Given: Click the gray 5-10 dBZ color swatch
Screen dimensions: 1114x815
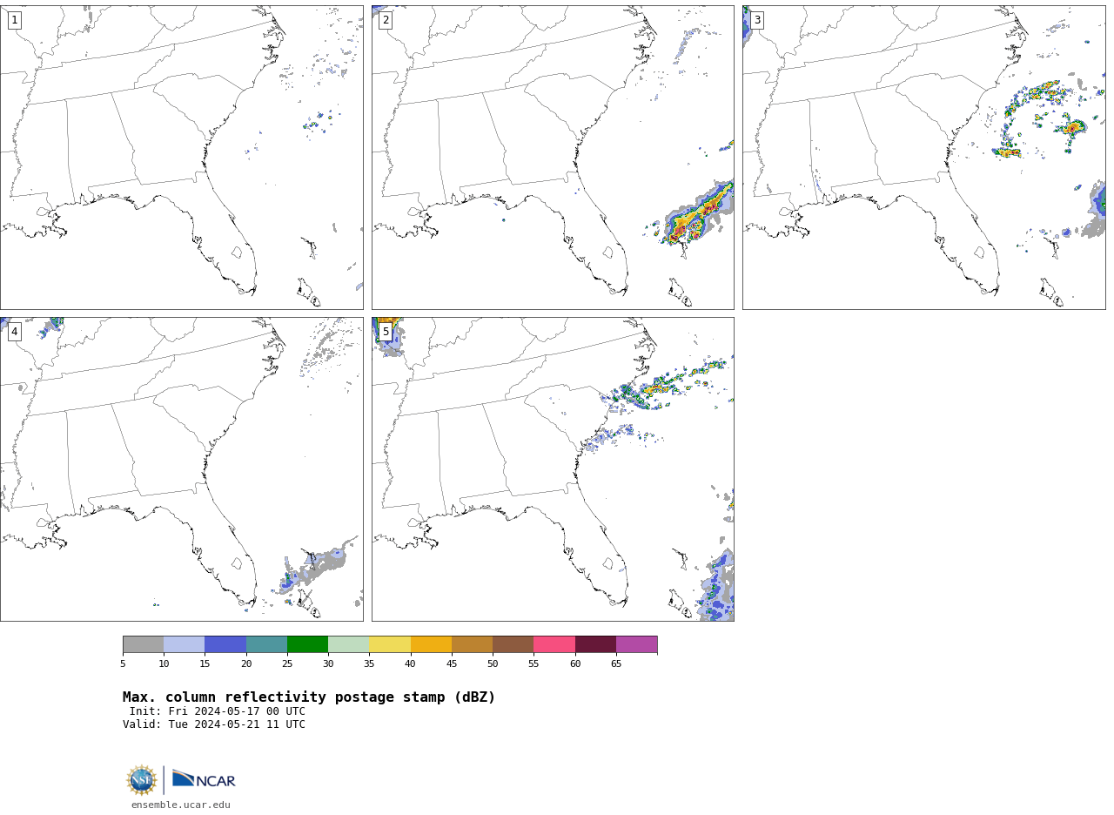Looking at the screenshot, I should (143, 644).
